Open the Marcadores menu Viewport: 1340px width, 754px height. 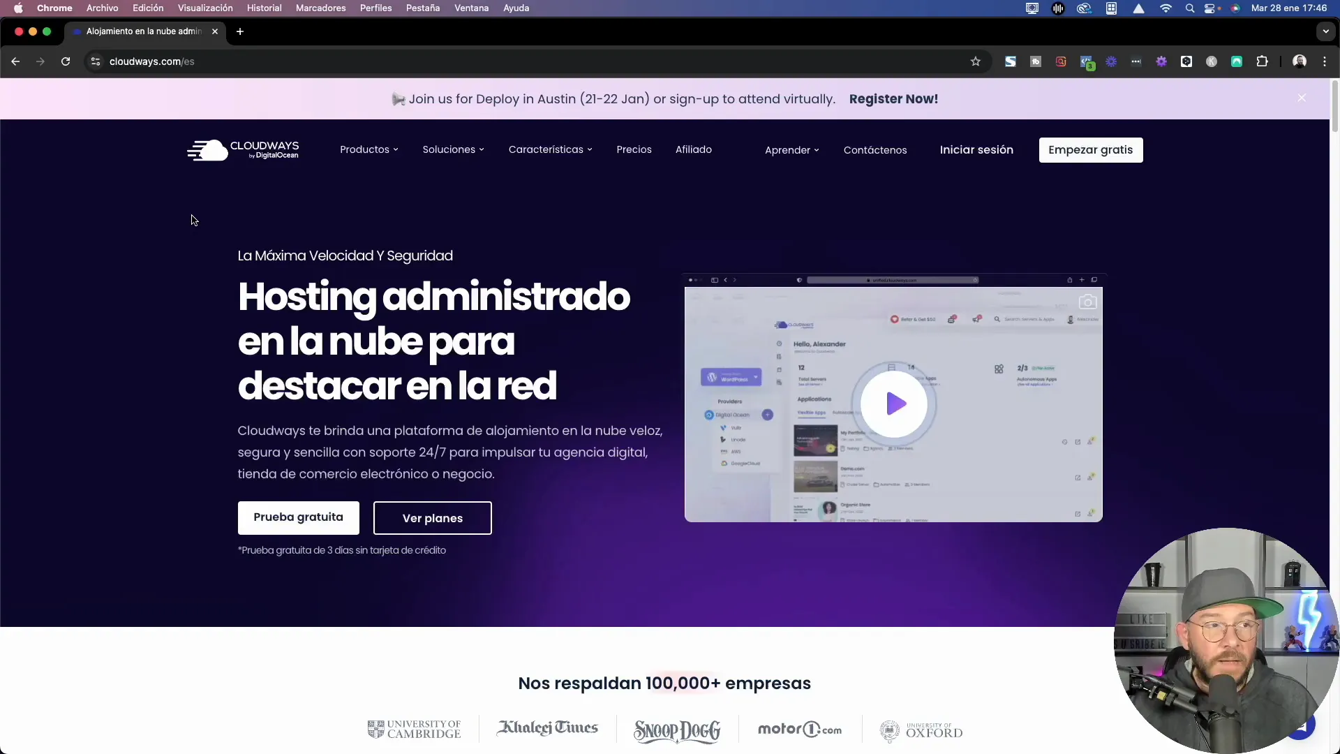(321, 8)
